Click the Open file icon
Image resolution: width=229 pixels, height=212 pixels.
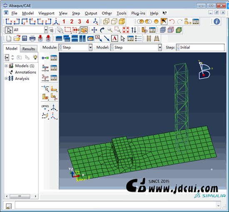coord(17,39)
